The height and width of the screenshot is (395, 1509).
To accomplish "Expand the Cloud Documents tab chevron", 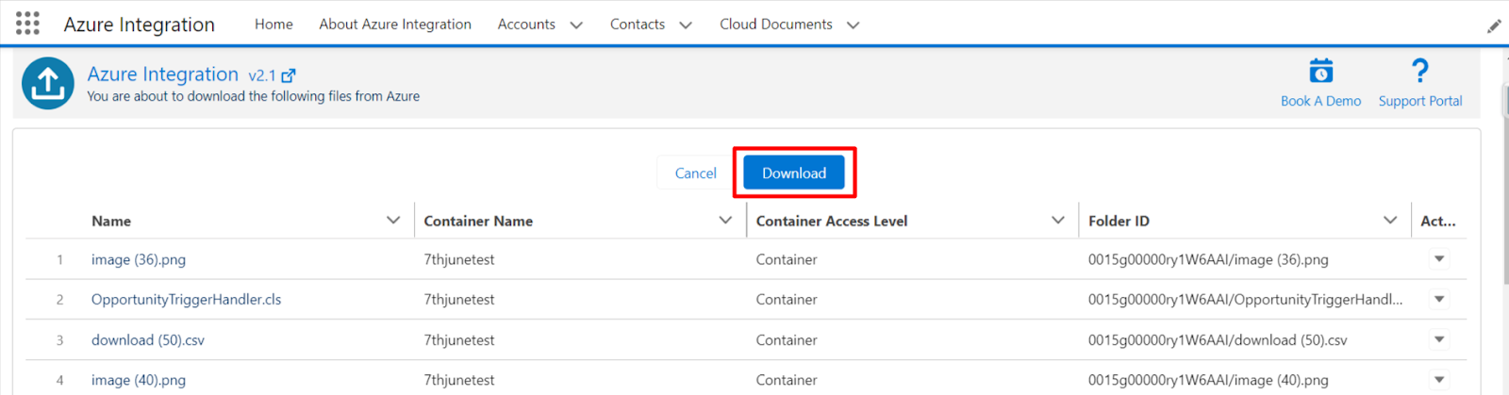I will pyautogui.click(x=853, y=25).
